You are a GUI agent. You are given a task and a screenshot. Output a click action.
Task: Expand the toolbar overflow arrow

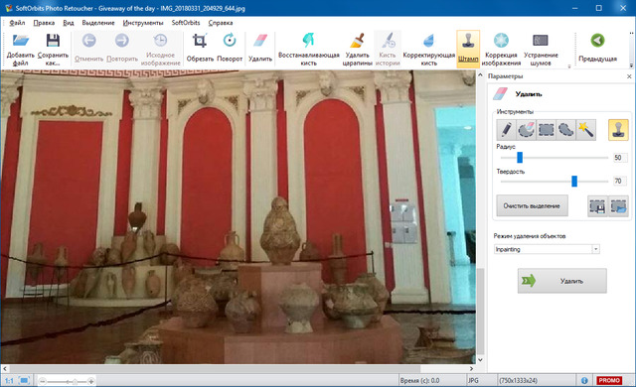[631, 65]
